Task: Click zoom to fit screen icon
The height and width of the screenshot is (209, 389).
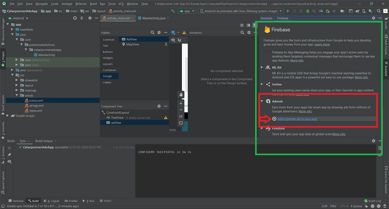Action: pos(181,123)
